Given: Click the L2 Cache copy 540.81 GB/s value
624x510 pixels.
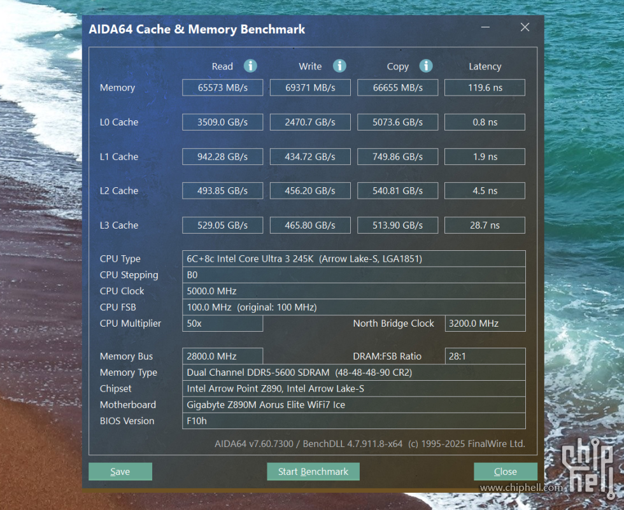Looking at the screenshot, I should click(x=397, y=190).
